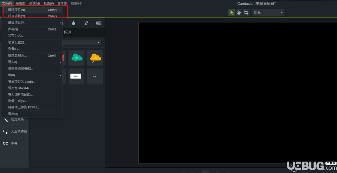Open the 编辑(E) menu

click(21, 3)
